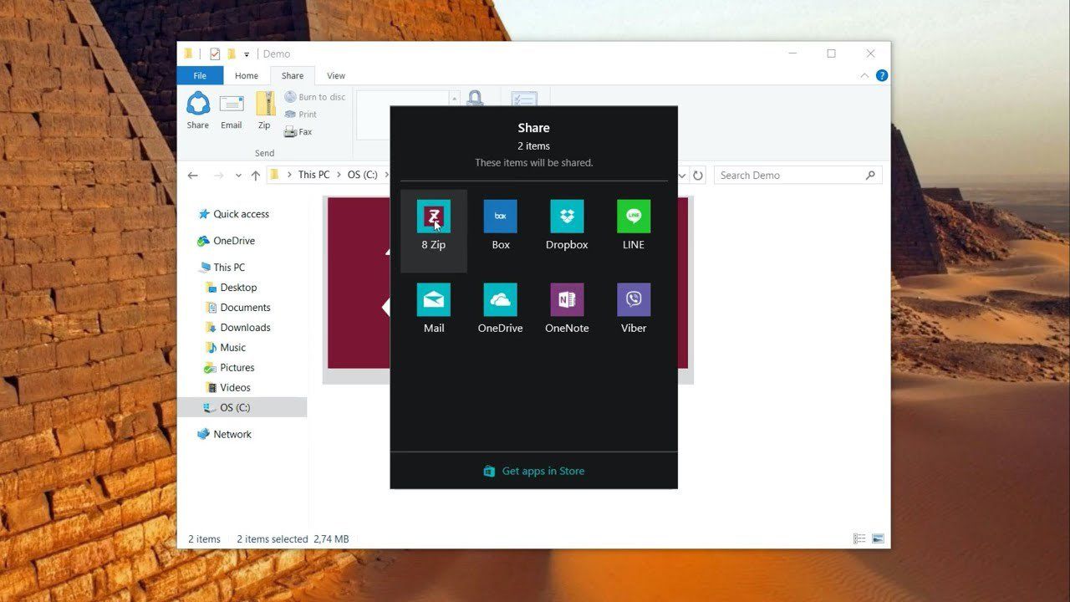Click the Email ribbon button
Viewport: 1070px width, 602px height.
coord(232,110)
